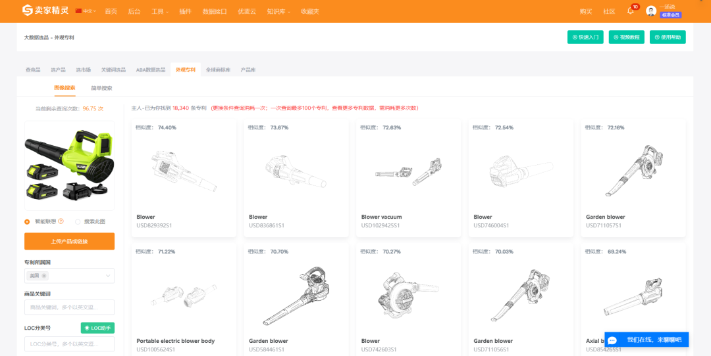Expand the 工具 menu

tap(159, 11)
